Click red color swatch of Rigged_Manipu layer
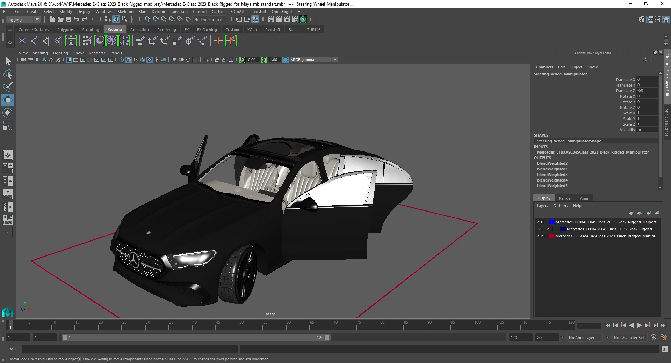The height and width of the screenshot is (363, 671). click(551, 236)
